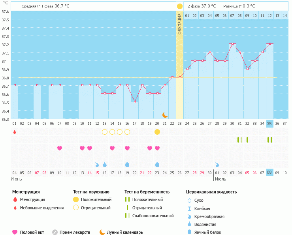Image resolution: width=292 pixels, height=235 pixels.
Task: Click the 'Половой акт' legend heart icon
Action: tap(15, 232)
